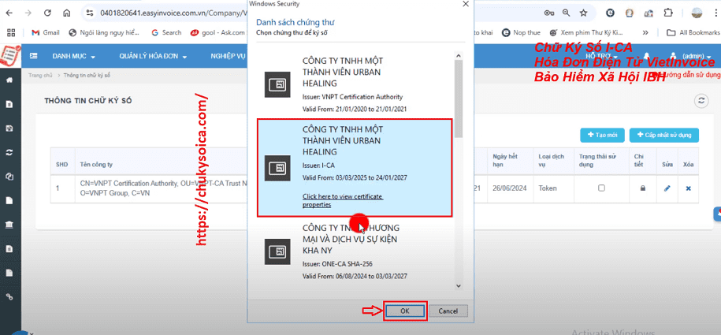Close the Windows Security dialog with X
Screen dimensions: 721x335
coord(466,4)
